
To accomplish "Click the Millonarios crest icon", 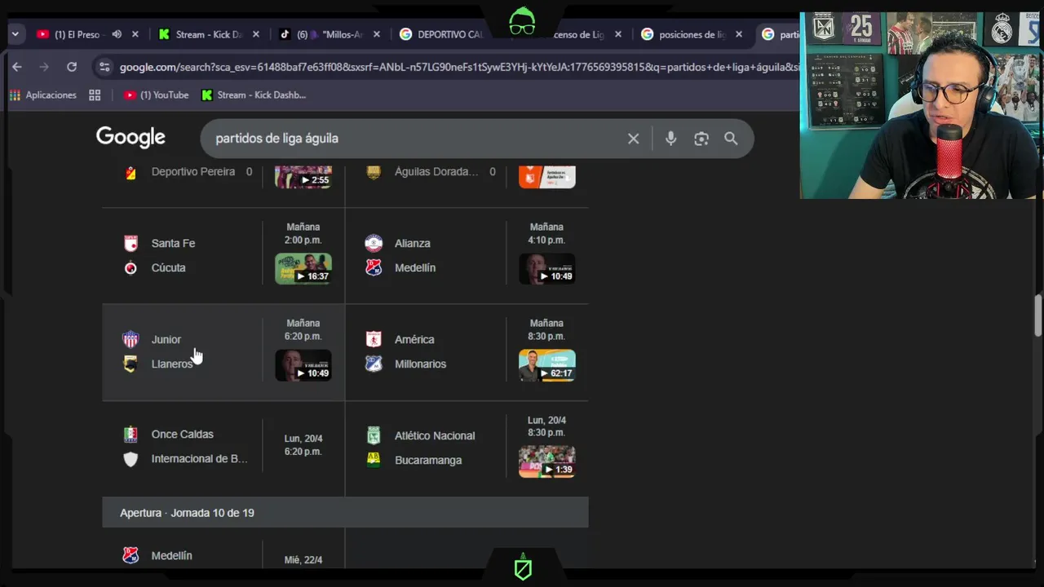I will pyautogui.click(x=374, y=364).
